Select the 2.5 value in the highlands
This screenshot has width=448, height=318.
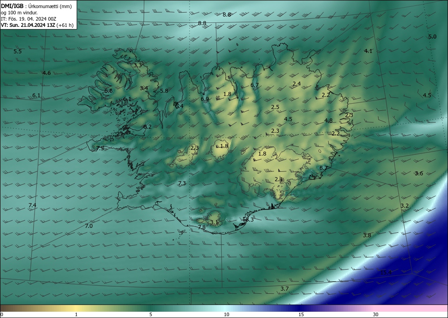point(275,107)
